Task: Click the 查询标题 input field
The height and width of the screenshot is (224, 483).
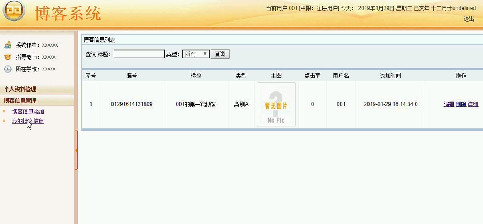Action: click(139, 54)
